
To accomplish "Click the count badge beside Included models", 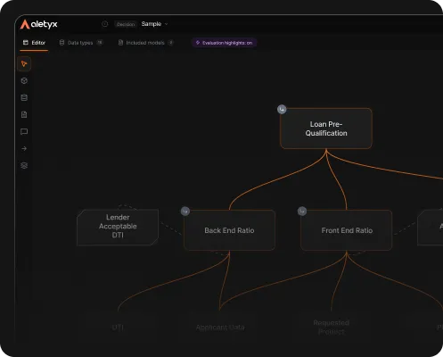I will click(171, 43).
